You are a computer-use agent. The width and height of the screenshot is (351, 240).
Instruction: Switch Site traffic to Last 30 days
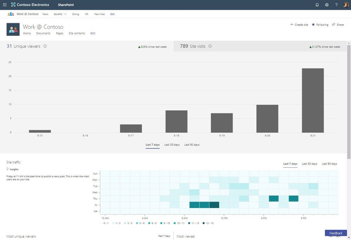tap(310, 164)
